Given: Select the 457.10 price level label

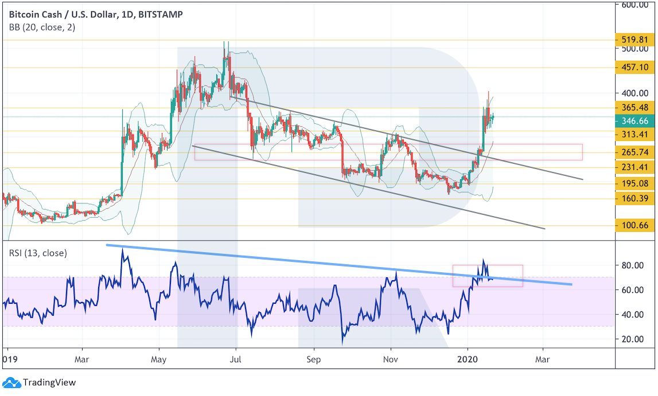Looking at the screenshot, I should pyautogui.click(x=635, y=67).
